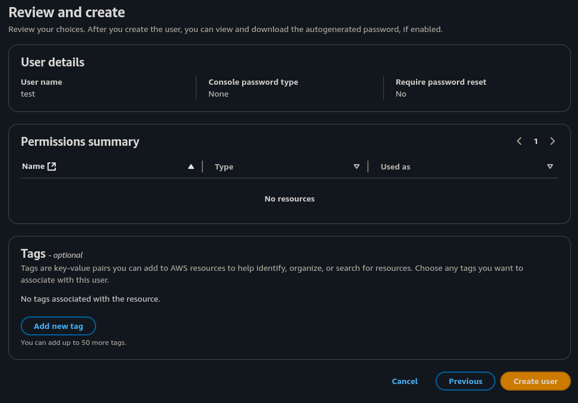Click the Tags section heading
Screen dimensions: 578x403
click(x=33, y=254)
